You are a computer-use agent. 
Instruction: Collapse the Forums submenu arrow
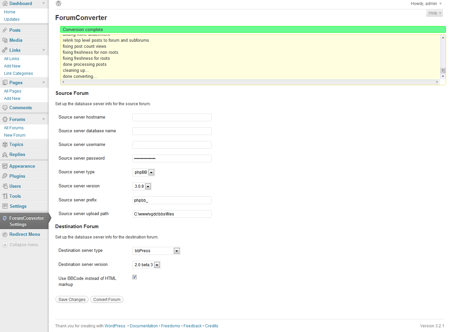(x=43, y=119)
